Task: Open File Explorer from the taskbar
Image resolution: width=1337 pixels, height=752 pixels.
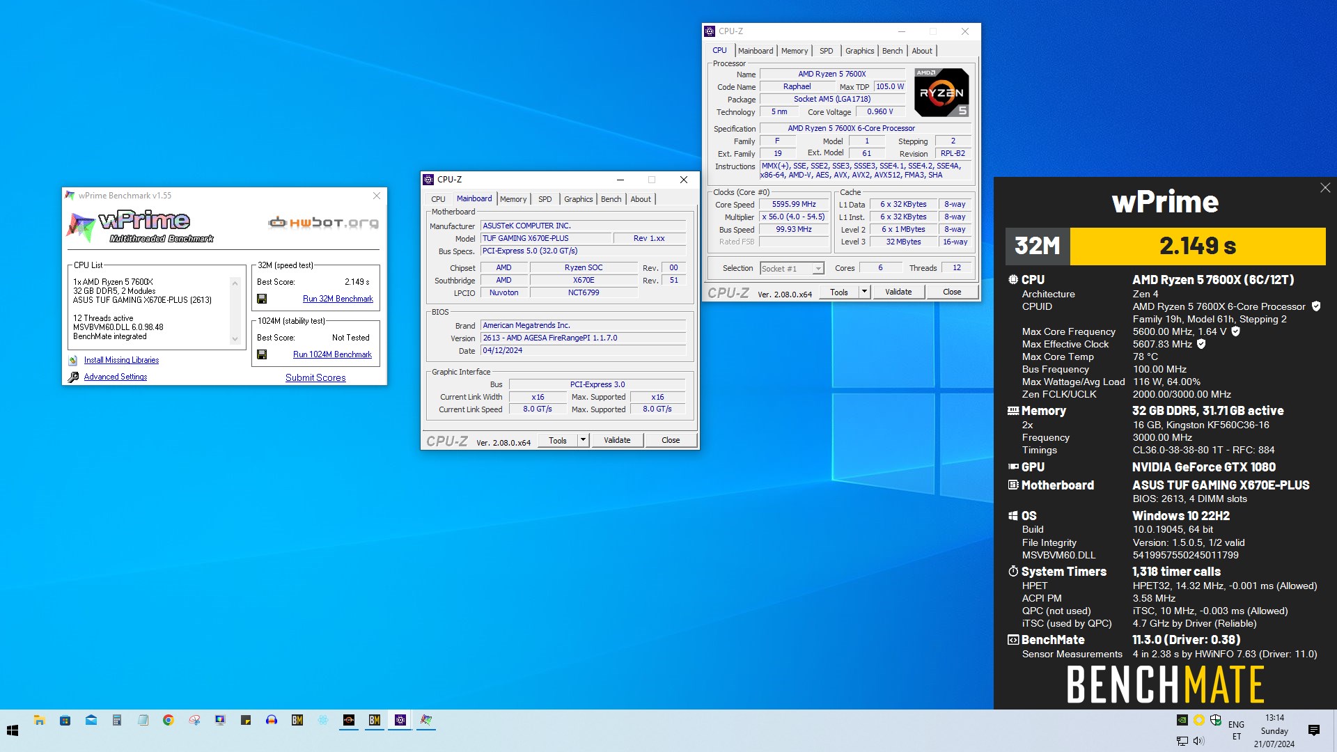Action: pyautogui.click(x=39, y=720)
